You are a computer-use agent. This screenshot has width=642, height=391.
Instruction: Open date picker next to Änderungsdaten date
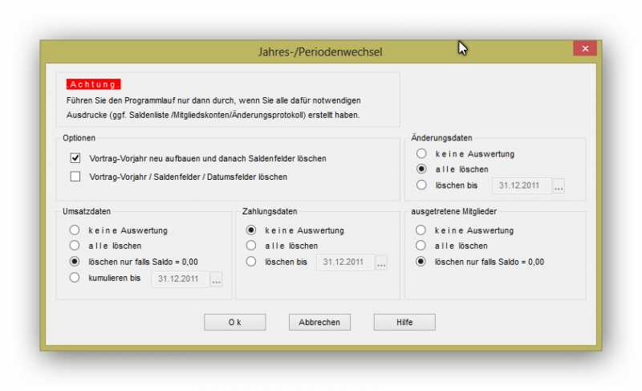[559, 186]
